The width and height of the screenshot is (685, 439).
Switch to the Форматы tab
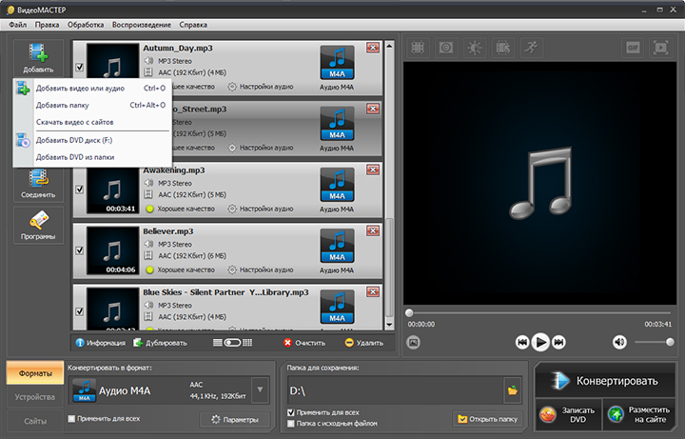coord(35,373)
